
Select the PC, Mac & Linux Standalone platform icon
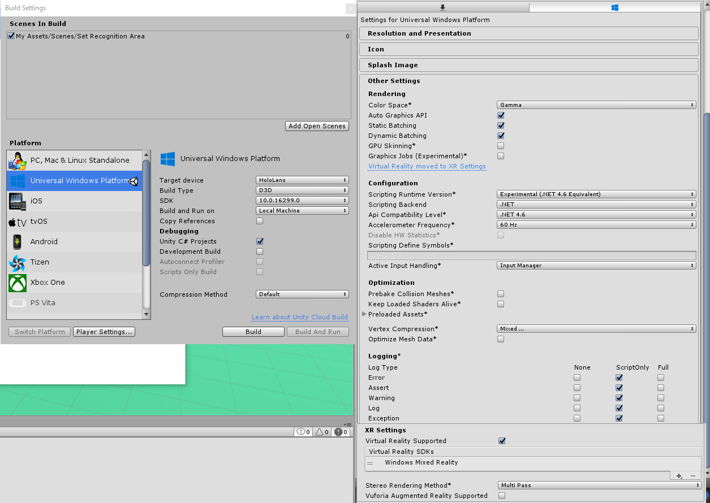click(x=17, y=160)
